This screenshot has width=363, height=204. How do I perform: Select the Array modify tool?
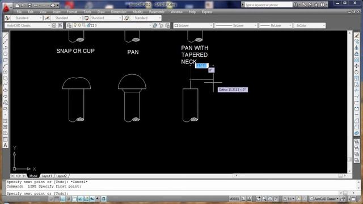(x=357, y=60)
